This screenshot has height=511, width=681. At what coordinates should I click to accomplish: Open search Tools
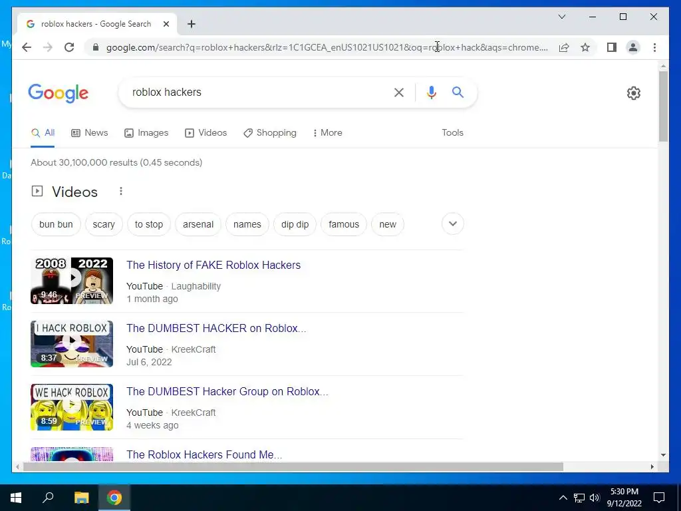[x=452, y=133]
